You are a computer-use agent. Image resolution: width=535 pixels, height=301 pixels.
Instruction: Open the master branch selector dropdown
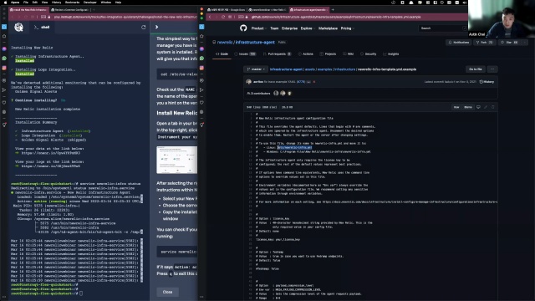tap(256, 69)
